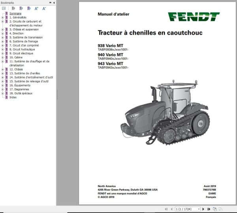Open '8. Circuit hydraulique' bookmark
Viewport: 237px width, 213px height.
22,49
